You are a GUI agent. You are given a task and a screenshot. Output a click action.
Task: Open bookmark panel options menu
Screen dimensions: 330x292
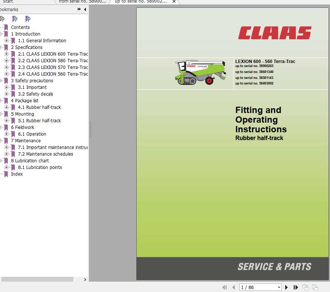79,9
